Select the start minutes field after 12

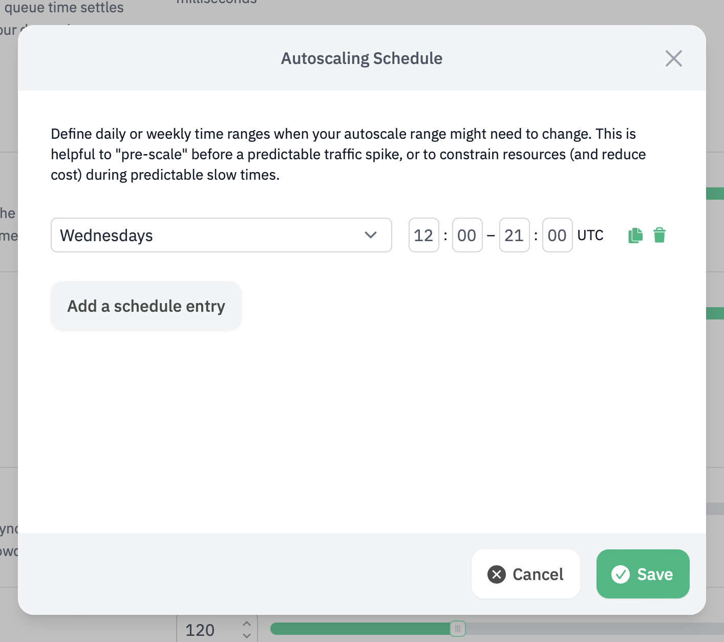coord(467,236)
